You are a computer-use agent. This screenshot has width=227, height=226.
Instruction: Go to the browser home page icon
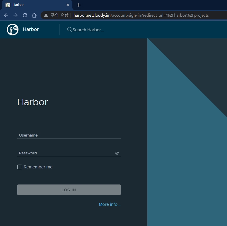(34, 15)
